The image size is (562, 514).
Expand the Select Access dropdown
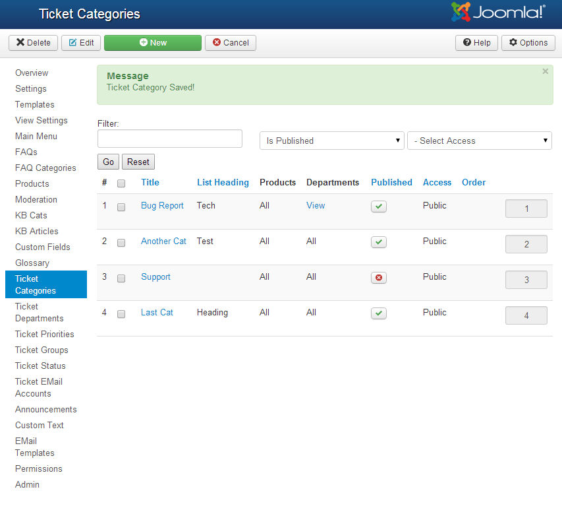point(479,141)
